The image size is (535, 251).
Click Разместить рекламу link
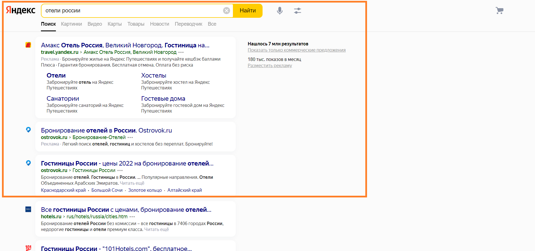(270, 65)
